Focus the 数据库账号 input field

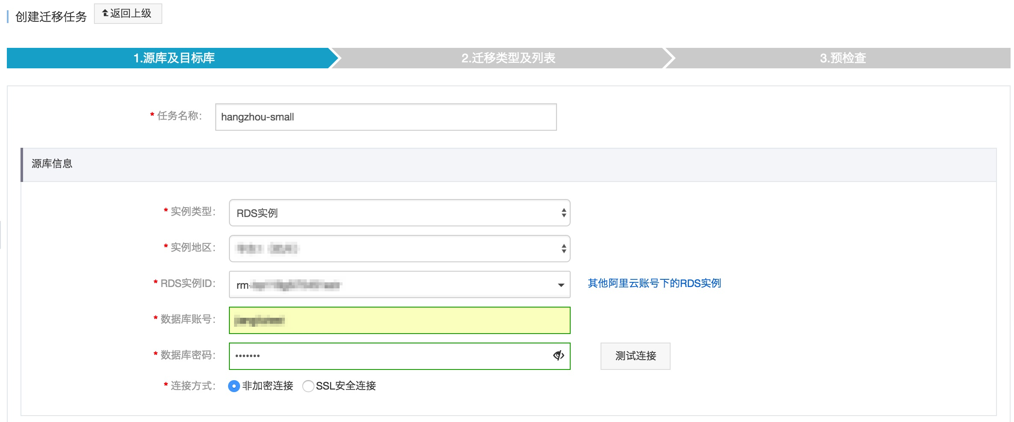[399, 320]
